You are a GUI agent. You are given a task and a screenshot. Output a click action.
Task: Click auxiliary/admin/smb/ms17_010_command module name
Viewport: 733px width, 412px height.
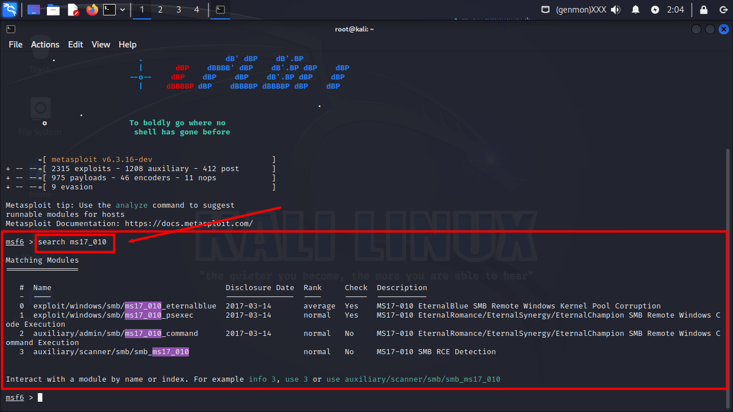116,334
